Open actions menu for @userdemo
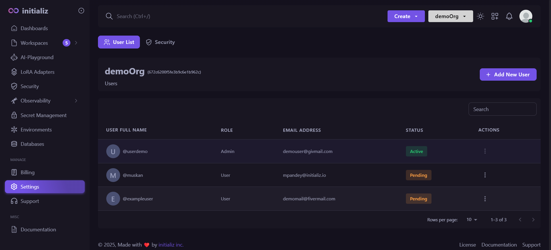The image size is (551, 250). (485, 151)
